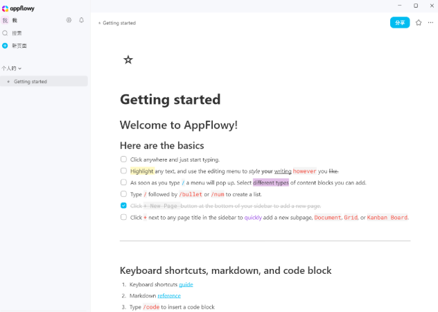Screen dimensions: 438x312
Task: Tick the 'Highlight any text' to-do checkbox
Action: coord(123,171)
